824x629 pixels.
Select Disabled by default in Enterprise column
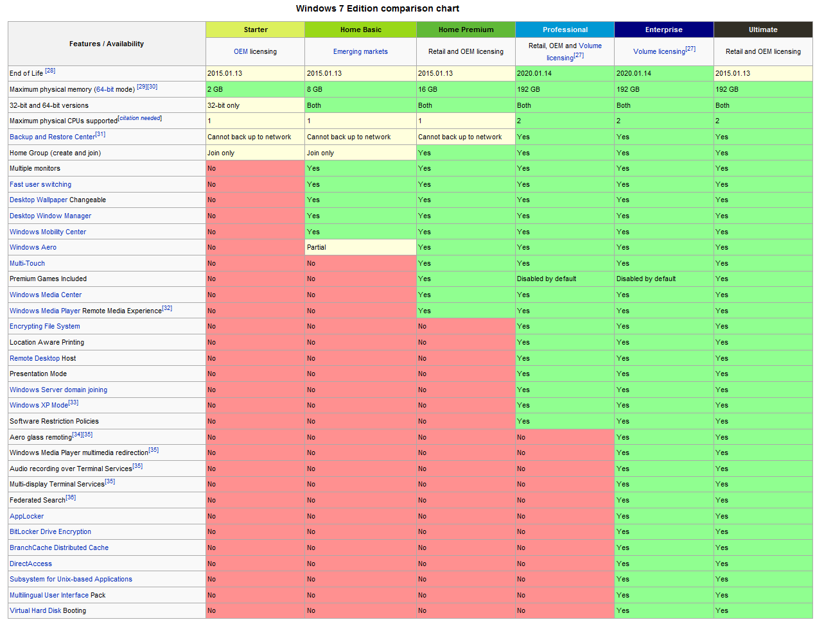(664, 279)
